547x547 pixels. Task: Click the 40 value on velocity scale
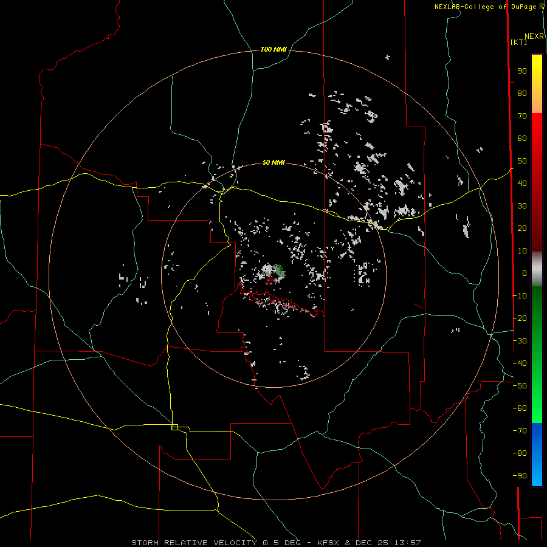(x=522, y=184)
